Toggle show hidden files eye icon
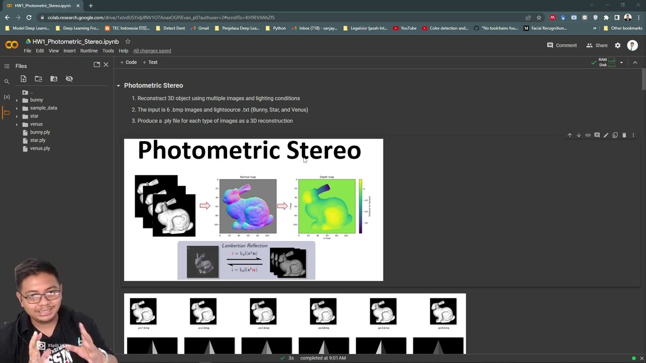This screenshot has width=646, height=363. coord(69,79)
